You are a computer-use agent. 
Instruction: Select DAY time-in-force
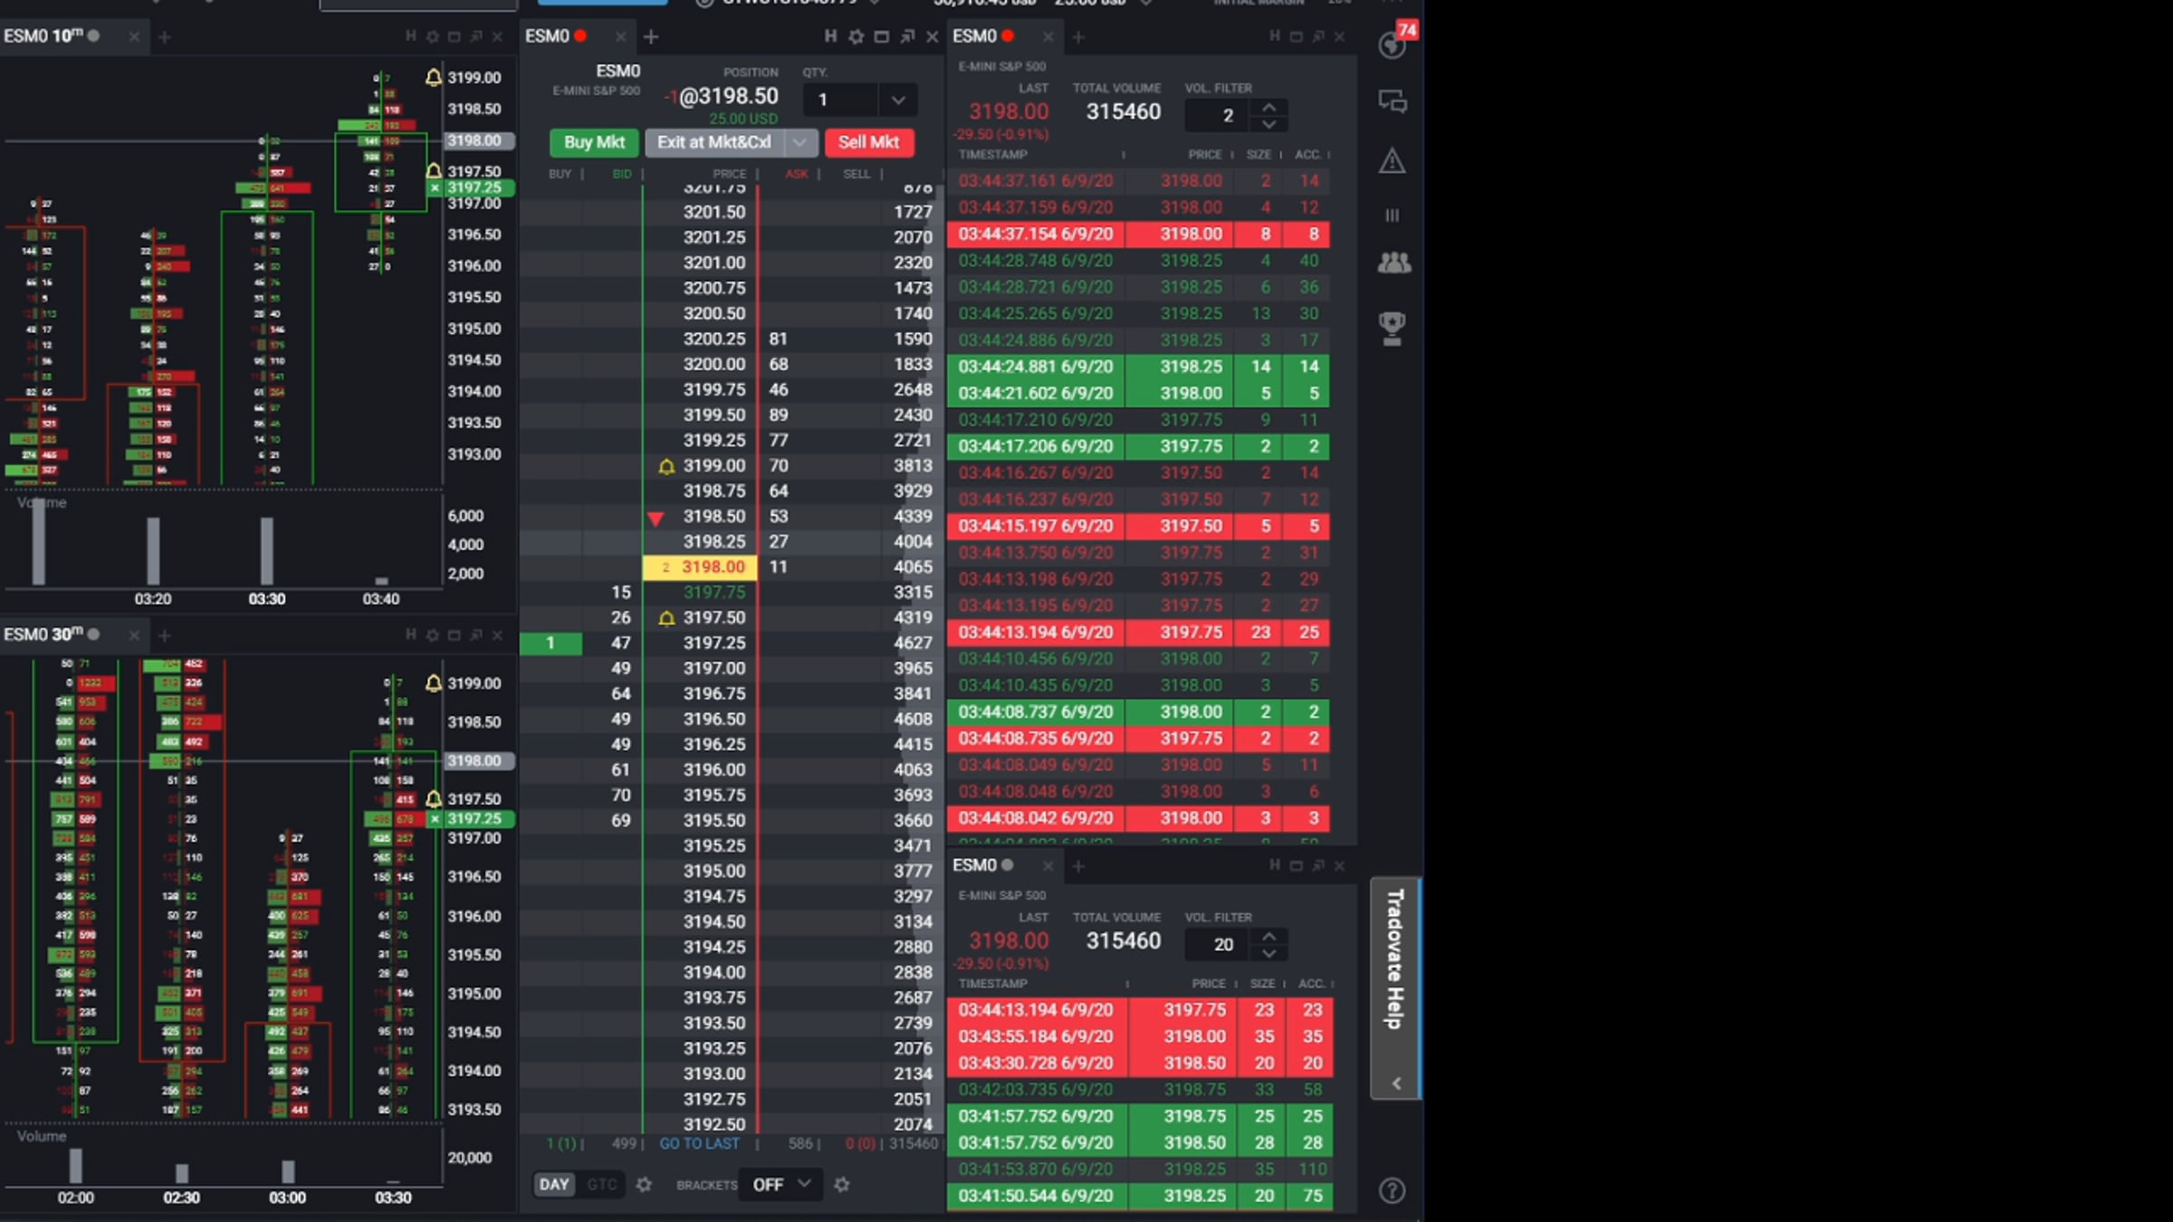pos(554,1184)
